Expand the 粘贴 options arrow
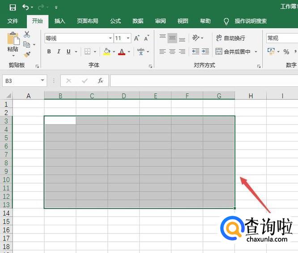The width and height of the screenshot is (298, 253). pyautogui.click(x=13, y=56)
